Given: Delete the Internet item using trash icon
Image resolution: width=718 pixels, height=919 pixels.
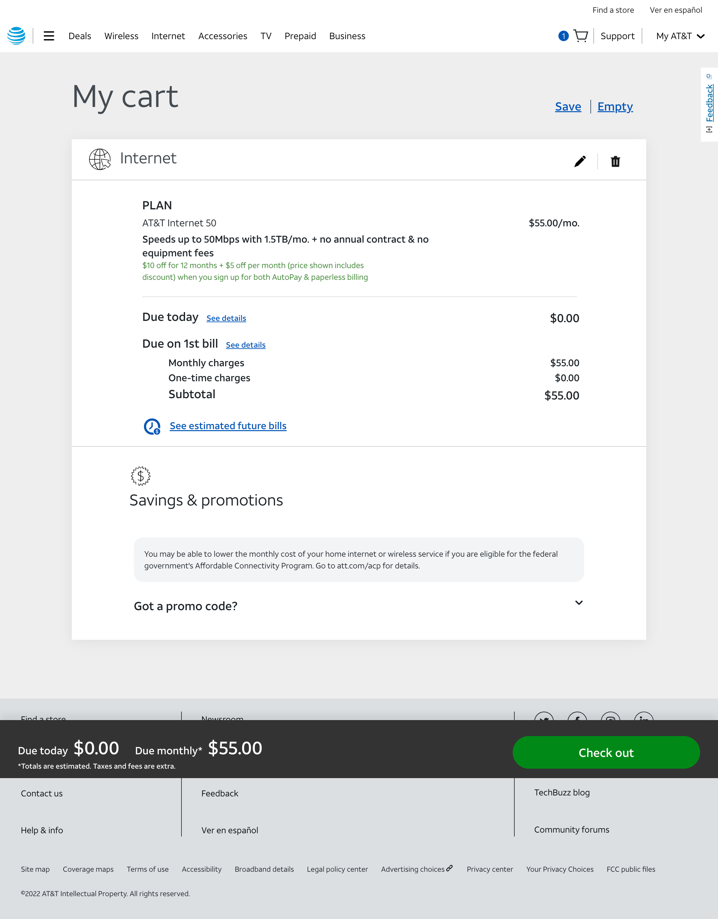Looking at the screenshot, I should point(615,161).
